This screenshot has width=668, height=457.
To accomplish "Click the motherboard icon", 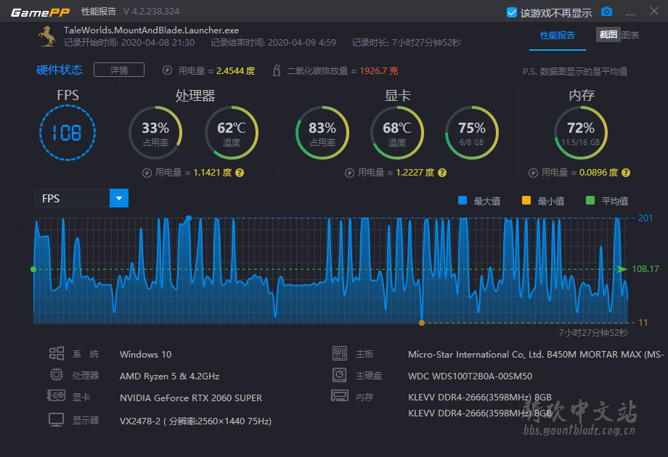I will coord(340,353).
